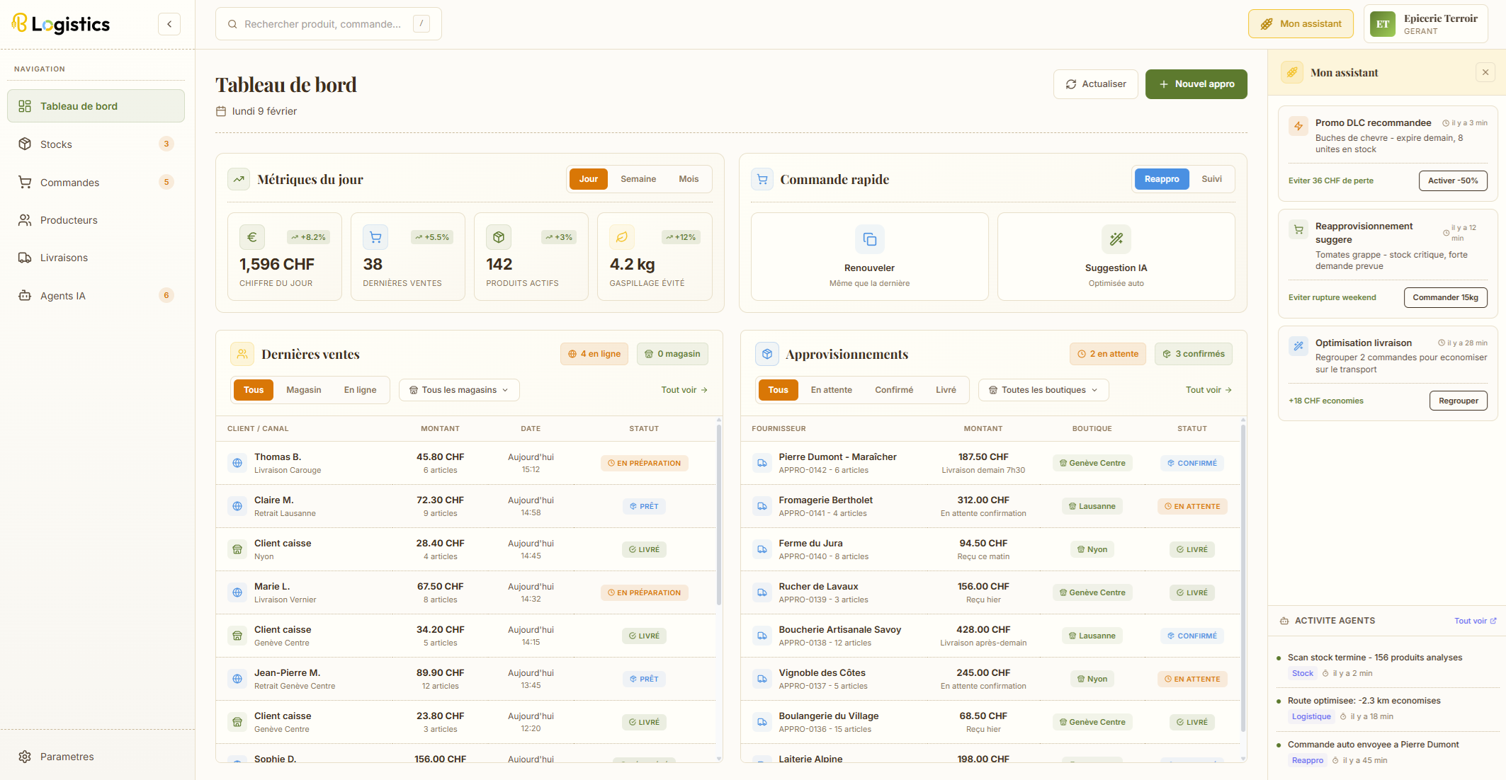The height and width of the screenshot is (780, 1506).
Task: Open the Parametres settings
Action: coord(67,756)
